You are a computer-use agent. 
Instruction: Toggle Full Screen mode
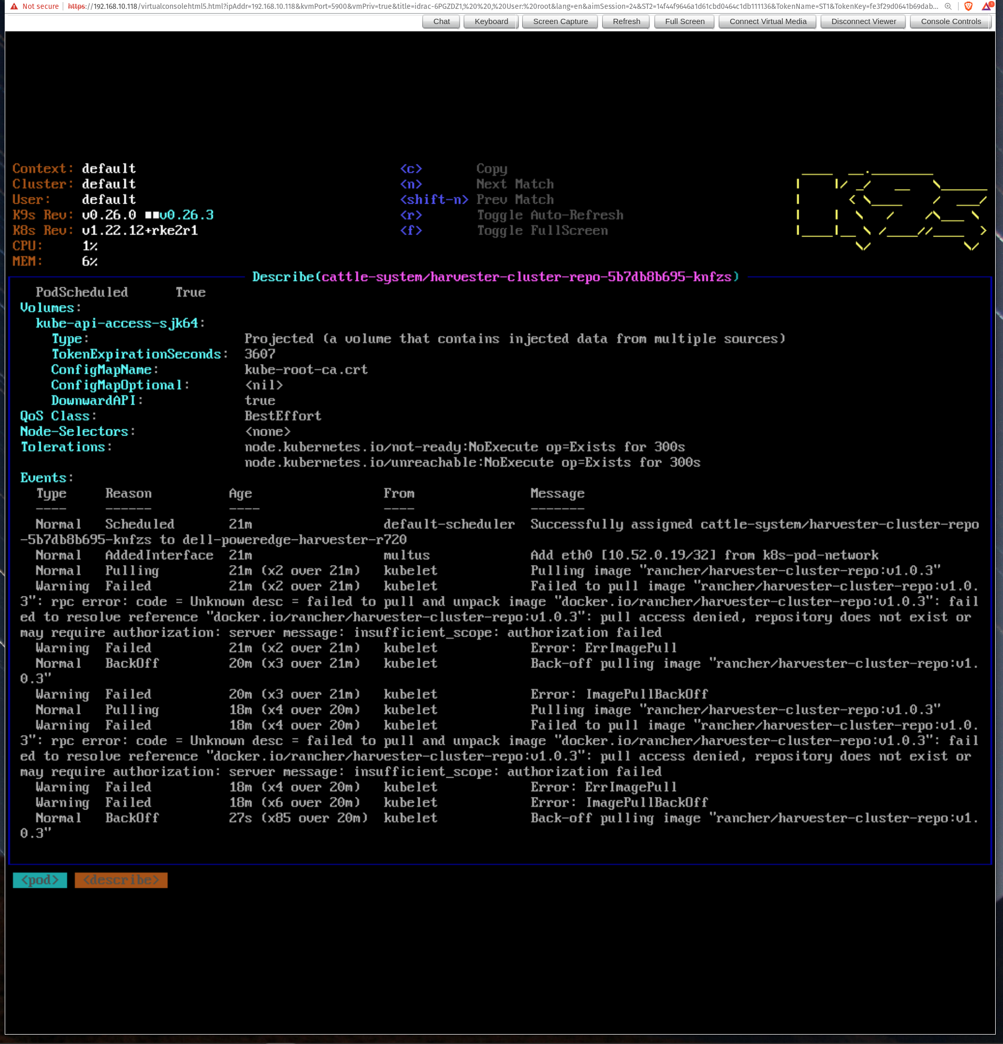[684, 21]
